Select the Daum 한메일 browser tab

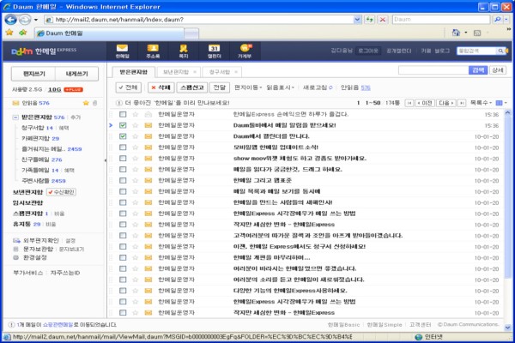click(x=109, y=33)
